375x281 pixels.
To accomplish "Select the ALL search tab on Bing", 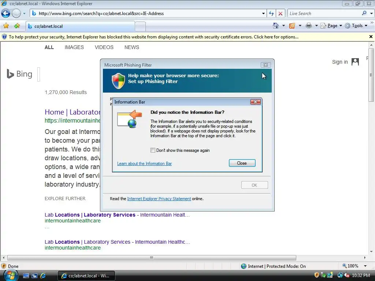I will click(49, 47).
